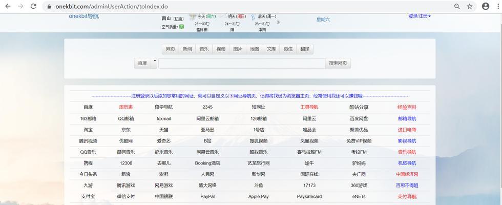The image size is (502, 205).
Task: Select the 微信 search tab
Action: pyautogui.click(x=288, y=49)
